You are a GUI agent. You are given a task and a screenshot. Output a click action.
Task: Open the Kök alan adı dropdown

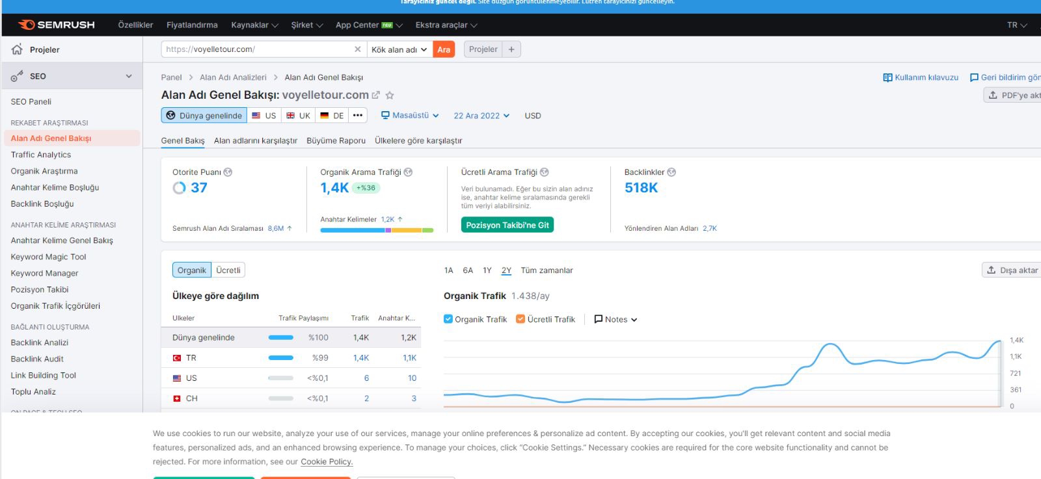click(398, 49)
